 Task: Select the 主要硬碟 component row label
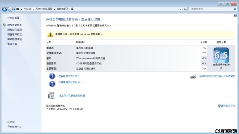(x=52, y=68)
